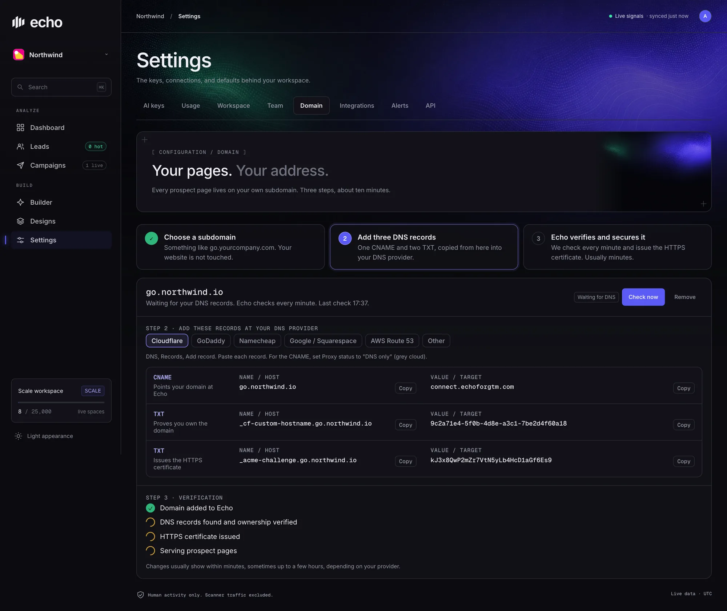Click the '0 hot' leads badge
The image size is (727, 611).
pos(96,146)
